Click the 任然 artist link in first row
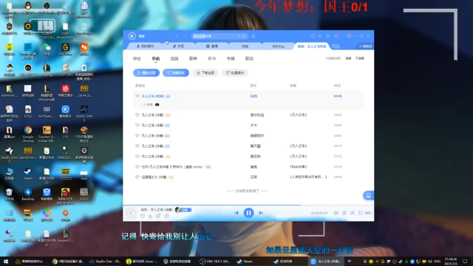This screenshot has width=473, height=266. tap(253, 96)
